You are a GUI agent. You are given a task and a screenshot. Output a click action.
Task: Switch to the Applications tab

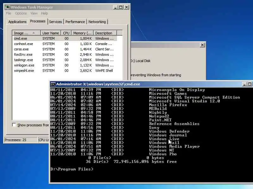17,22
